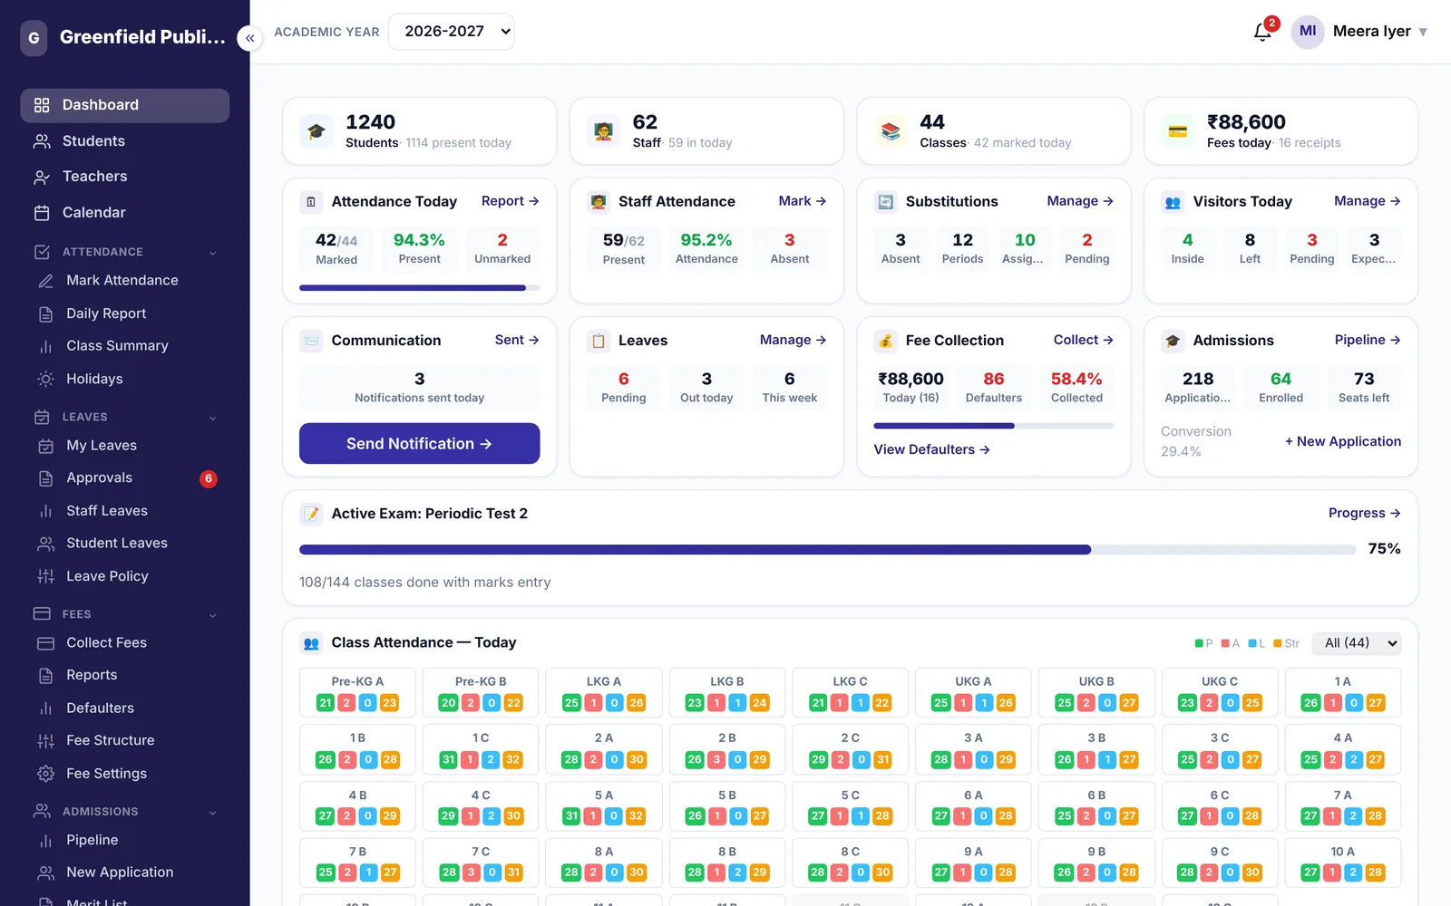Click the MI user avatar
This screenshot has width=1451, height=906.
point(1307,32)
